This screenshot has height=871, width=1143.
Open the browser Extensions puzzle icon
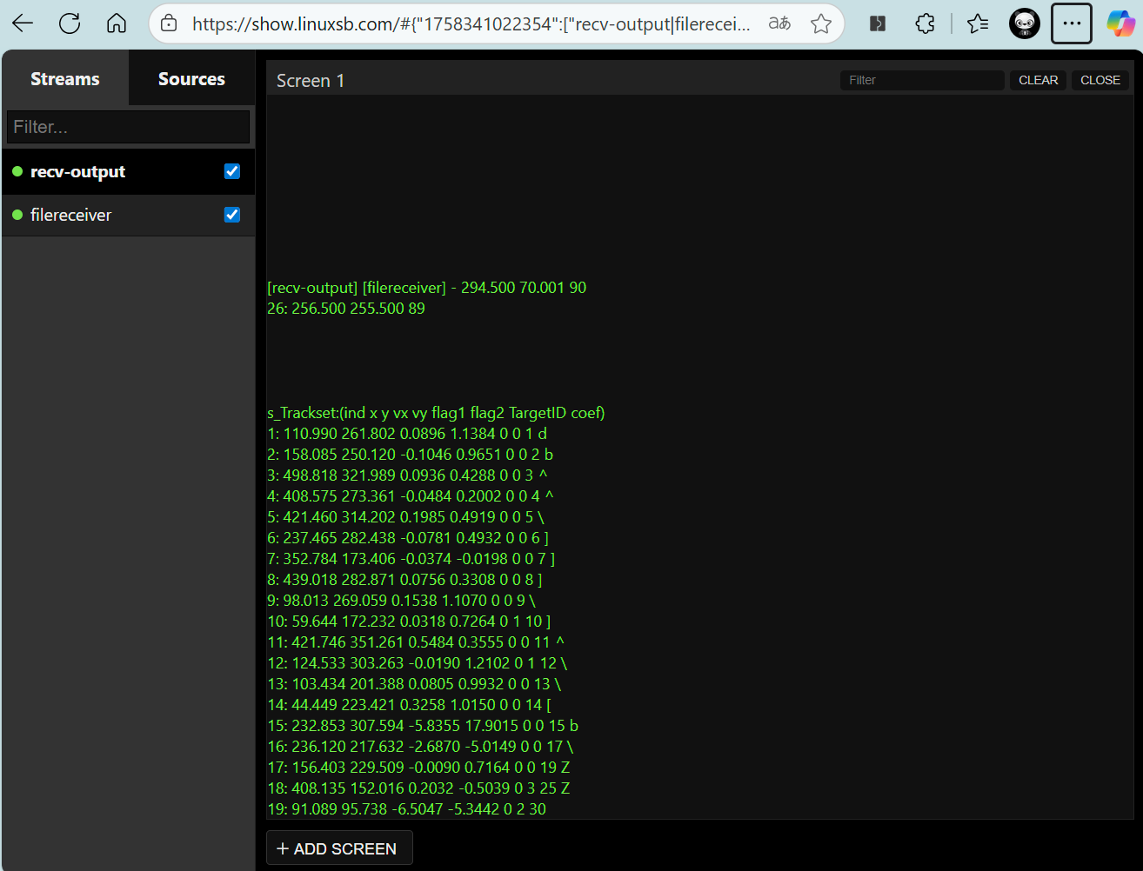(925, 24)
